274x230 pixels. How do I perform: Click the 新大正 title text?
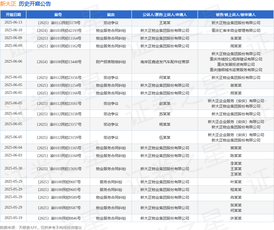click(8, 4)
